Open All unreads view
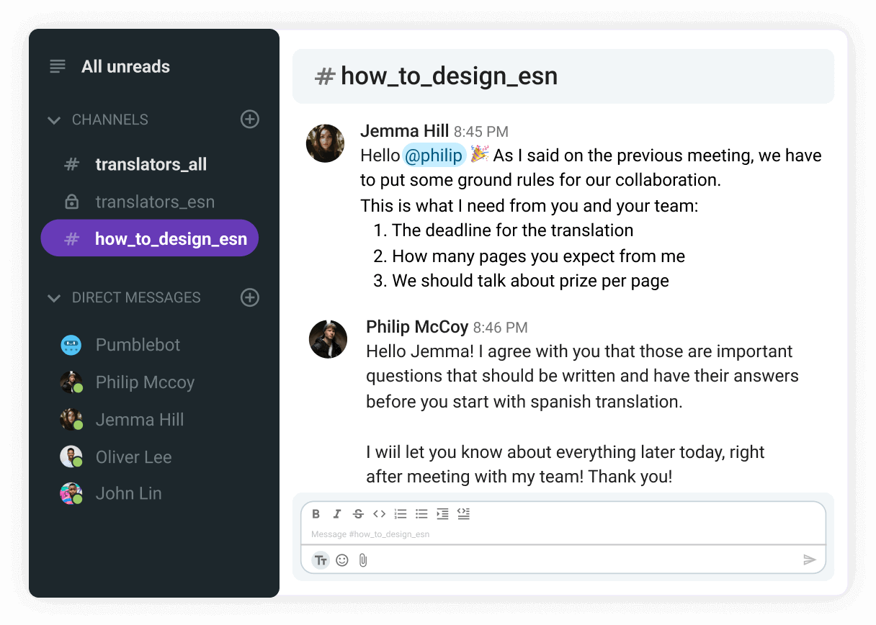The height and width of the screenshot is (625, 876). [x=125, y=67]
